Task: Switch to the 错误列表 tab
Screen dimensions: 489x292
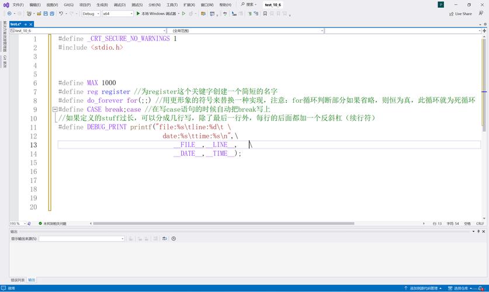Action: click(18, 280)
